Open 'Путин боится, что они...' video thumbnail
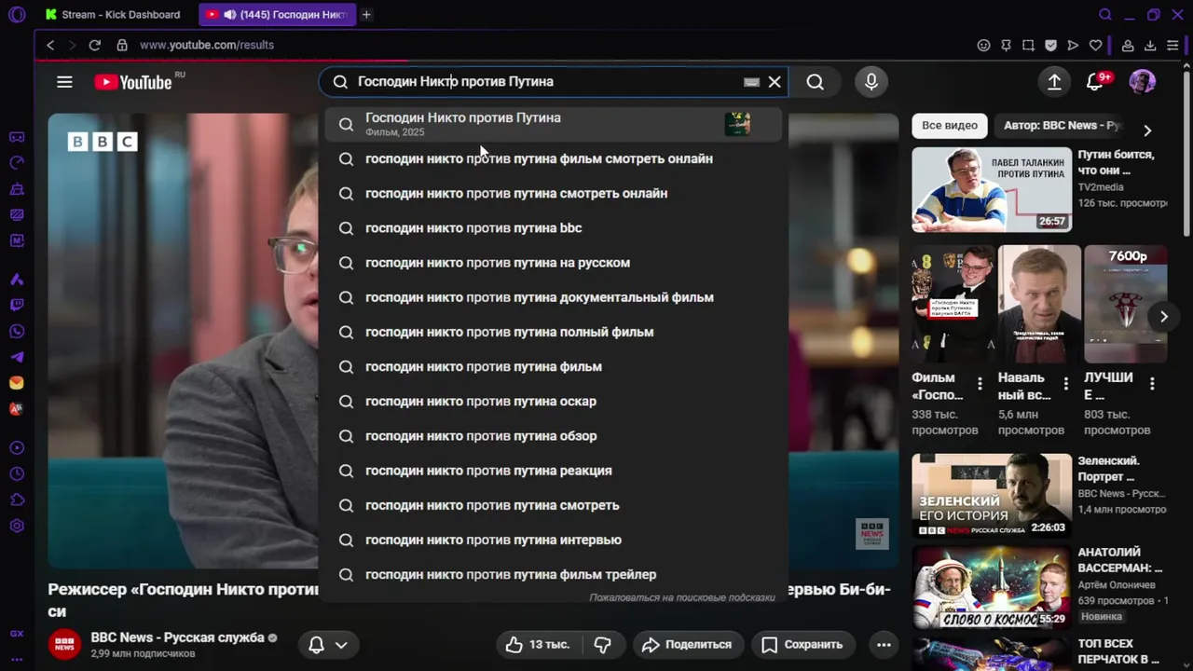This screenshot has width=1193, height=671. [992, 189]
